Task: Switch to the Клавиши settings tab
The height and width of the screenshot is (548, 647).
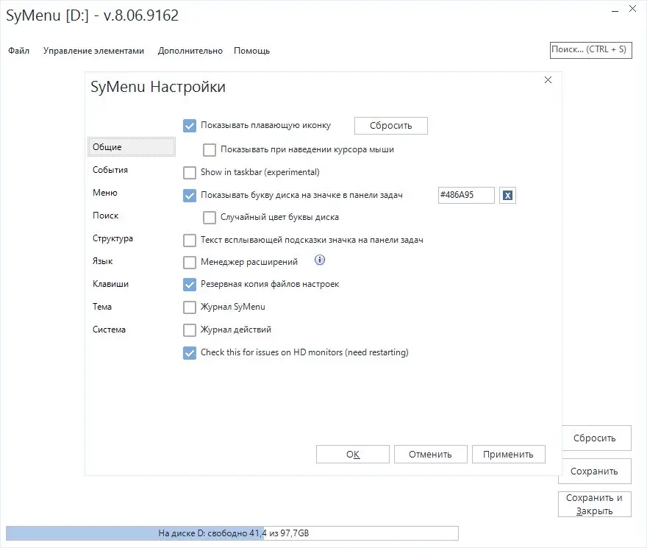Action: (x=110, y=284)
